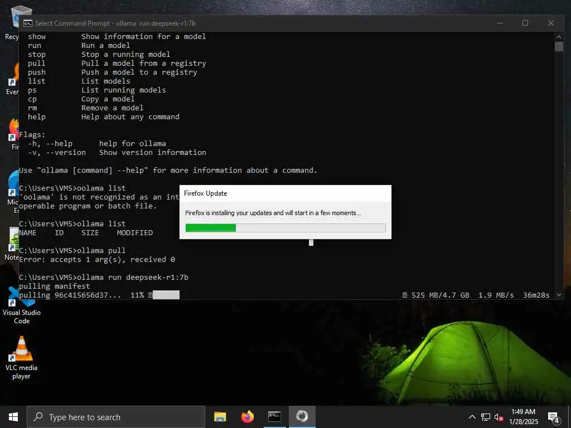
Task: Click the 'ollama pull' command line
Action: [72, 251]
